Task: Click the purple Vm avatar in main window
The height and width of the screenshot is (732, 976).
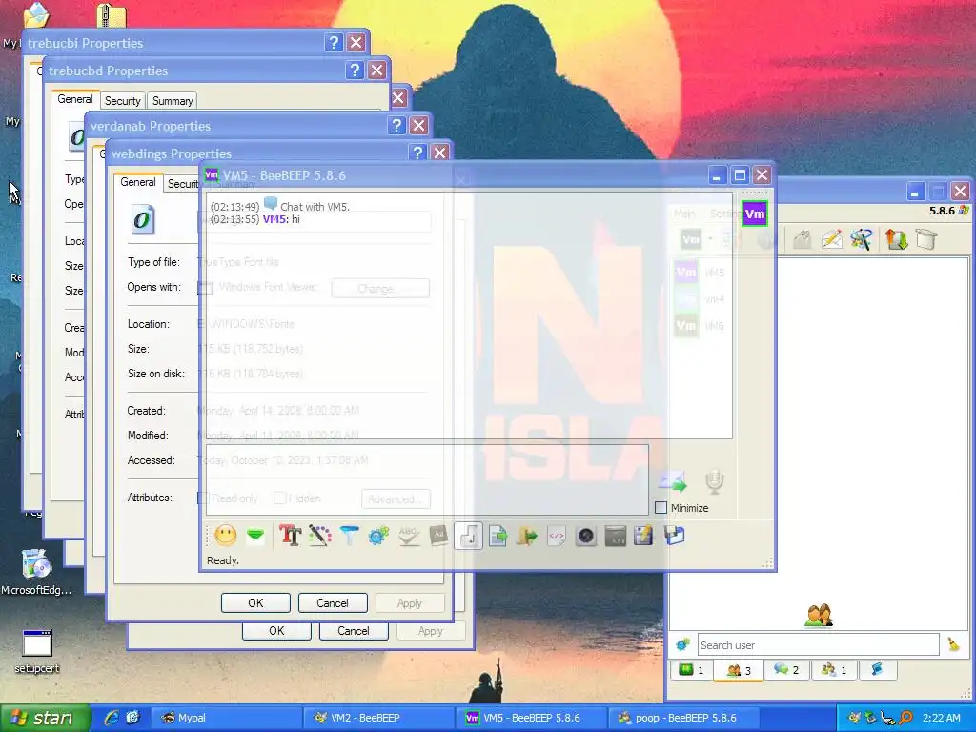Action: point(755,214)
